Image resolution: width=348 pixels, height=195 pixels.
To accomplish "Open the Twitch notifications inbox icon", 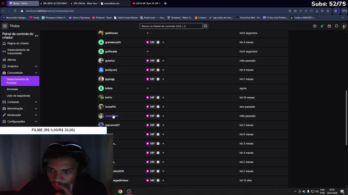I will click(x=329, y=26).
